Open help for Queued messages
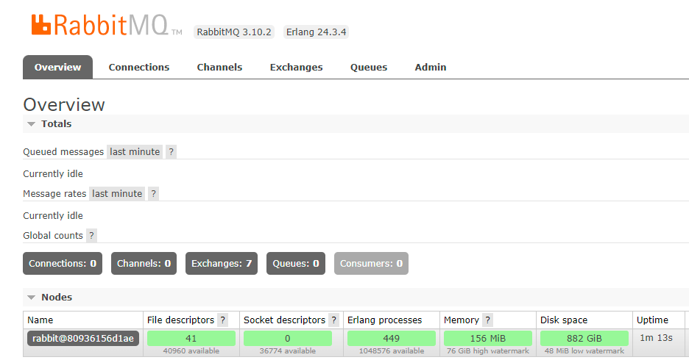 (171, 152)
